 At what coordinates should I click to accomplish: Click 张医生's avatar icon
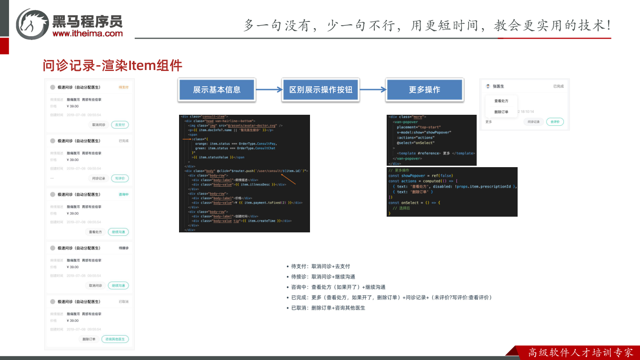tap(488, 86)
